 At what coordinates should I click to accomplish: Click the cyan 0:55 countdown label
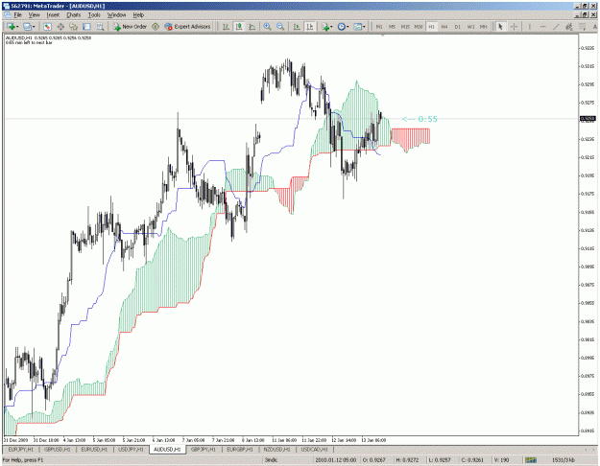tap(420, 119)
